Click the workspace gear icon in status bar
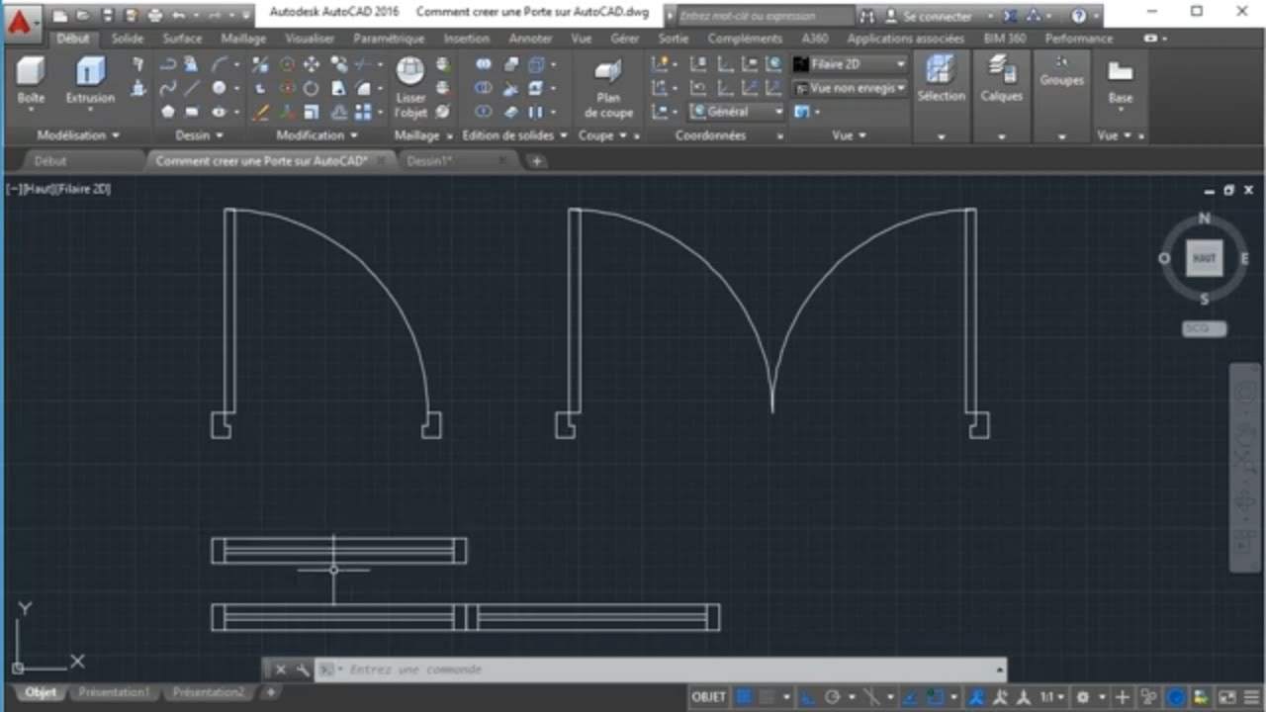The image size is (1266, 712). [x=1082, y=697]
